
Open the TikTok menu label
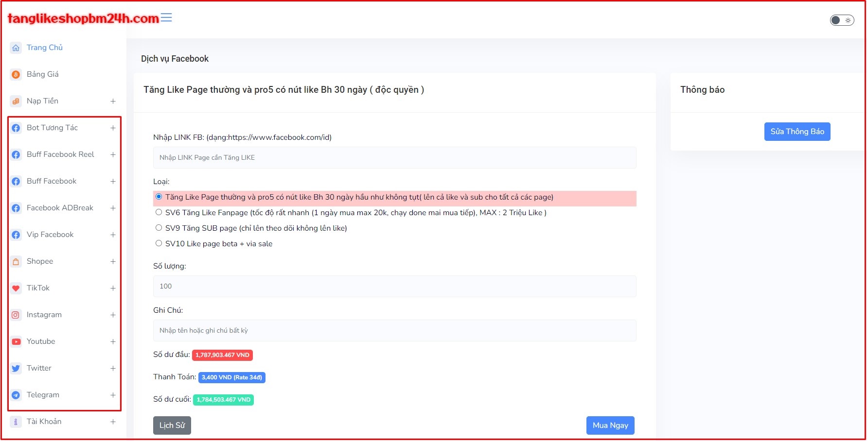[38, 288]
